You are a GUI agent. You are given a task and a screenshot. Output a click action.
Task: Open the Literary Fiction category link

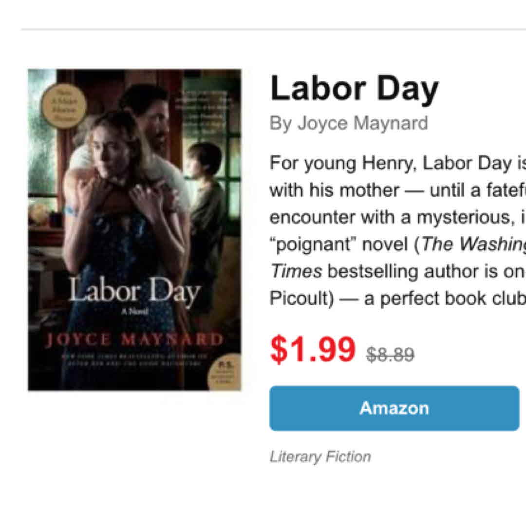pyautogui.click(x=320, y=457)
